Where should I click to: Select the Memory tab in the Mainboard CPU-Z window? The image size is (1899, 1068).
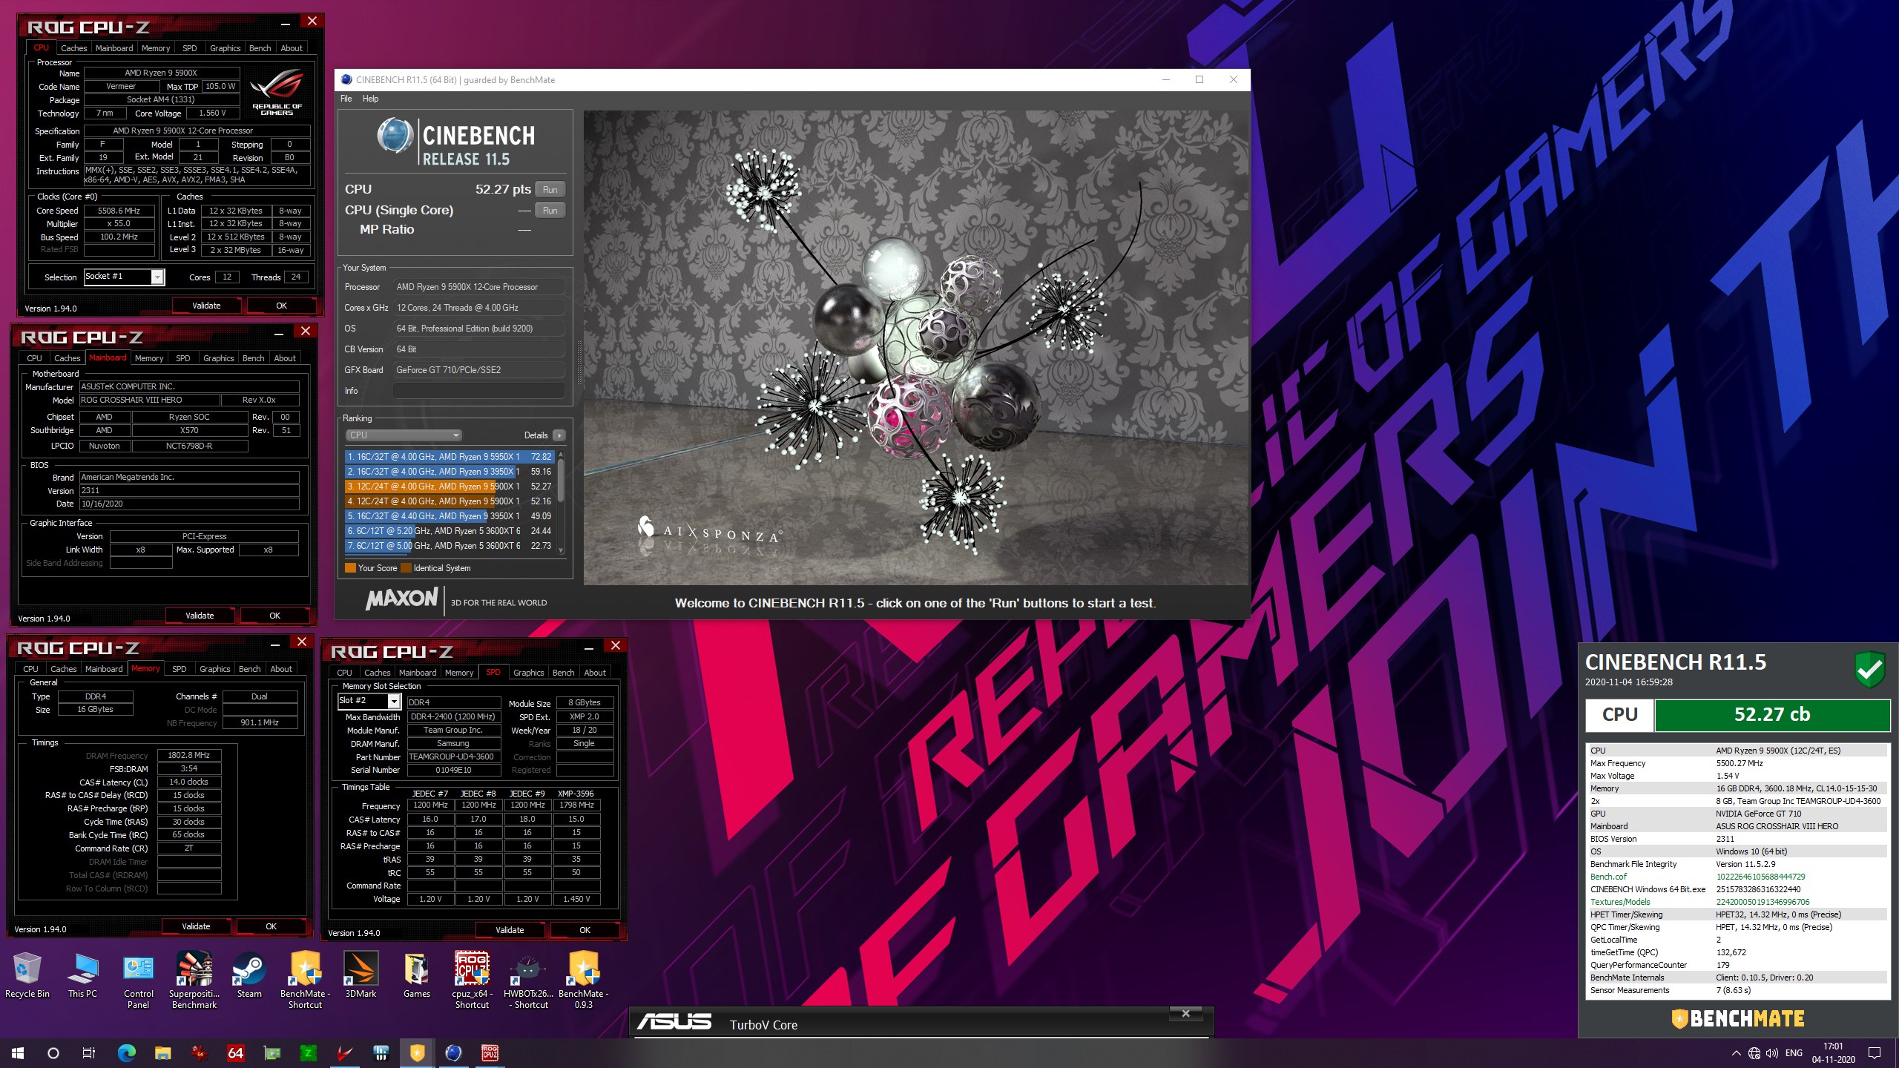pos(149,358)
